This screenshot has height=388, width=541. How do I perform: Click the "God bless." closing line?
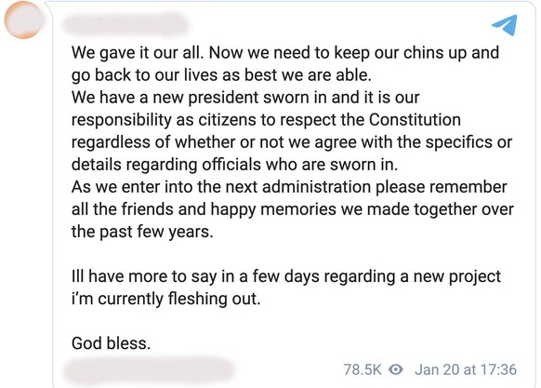[x=112, y=343]
